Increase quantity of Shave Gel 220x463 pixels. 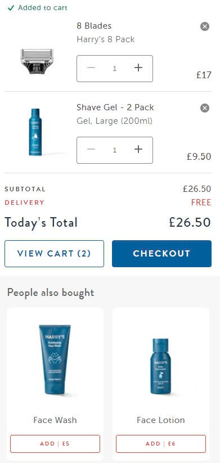(x=138, y=150)
